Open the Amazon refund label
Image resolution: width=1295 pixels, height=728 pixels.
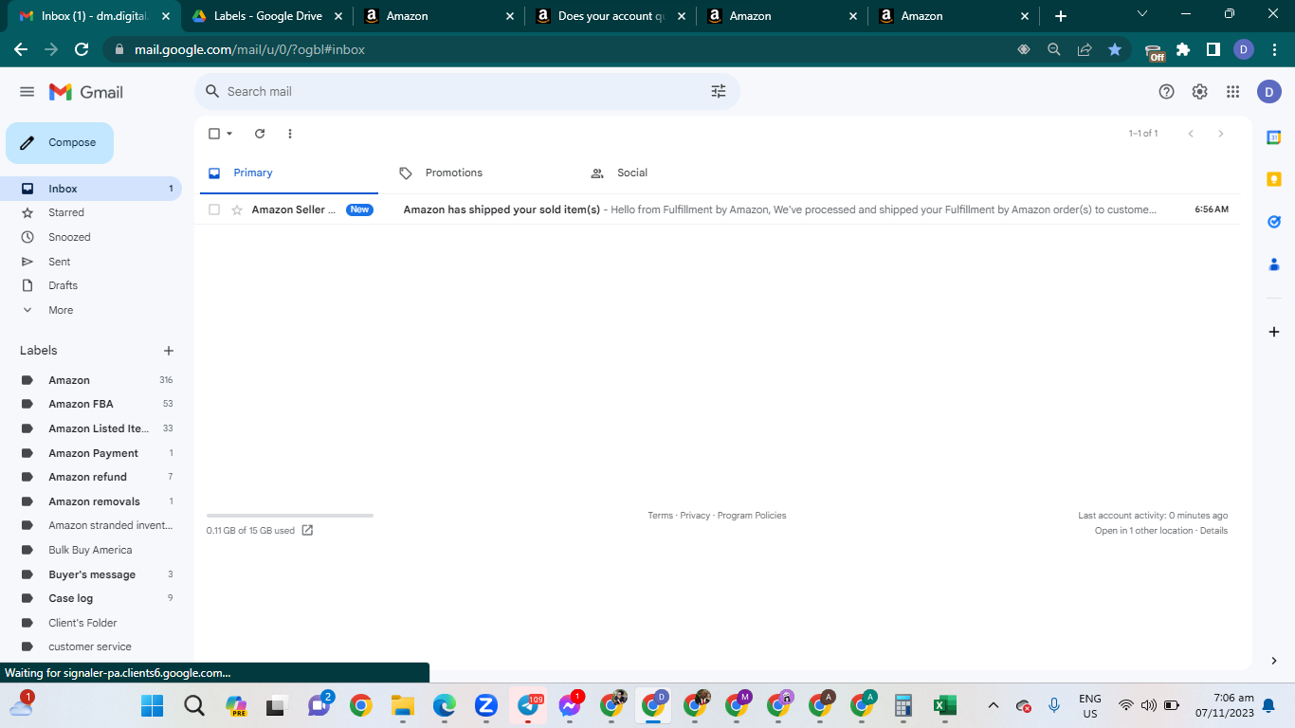coord(87,477)
